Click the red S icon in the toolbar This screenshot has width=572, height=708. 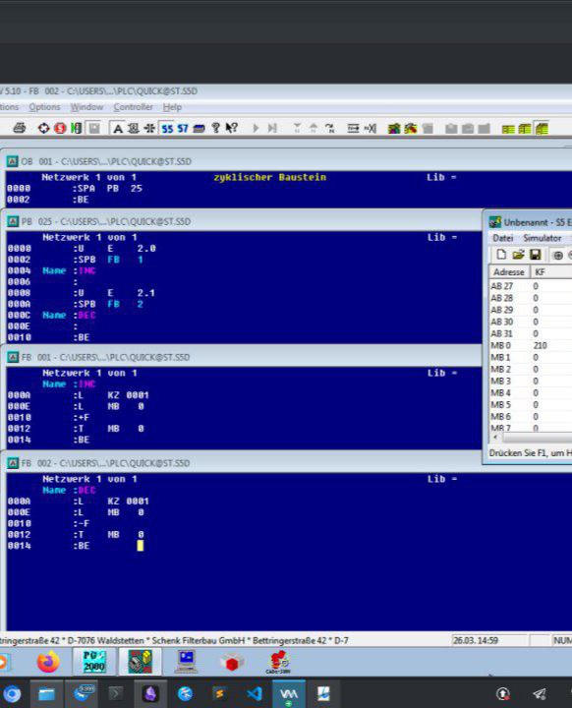pos(60,128)
